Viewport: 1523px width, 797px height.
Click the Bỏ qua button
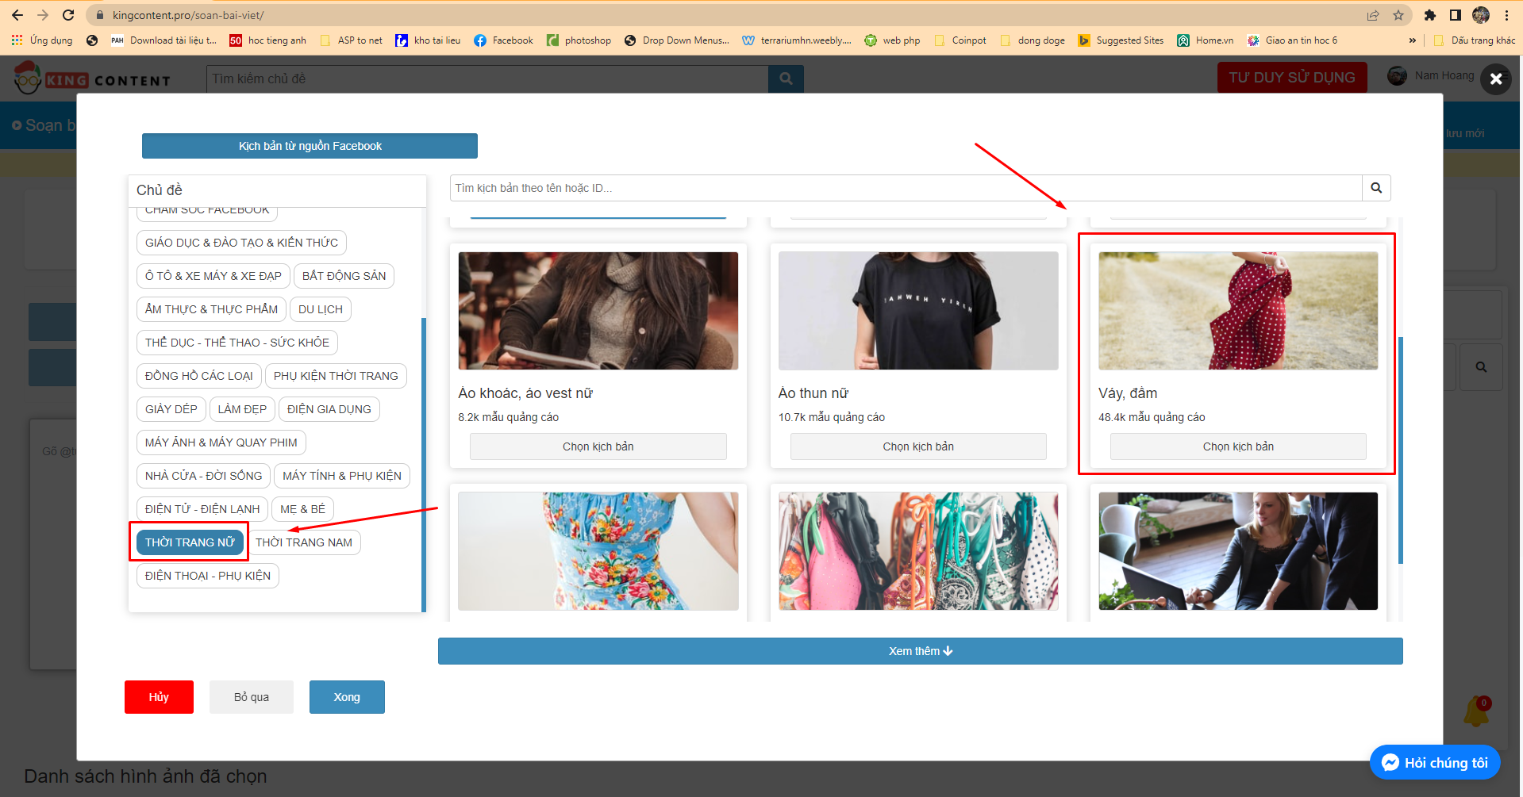pos(252,697)
